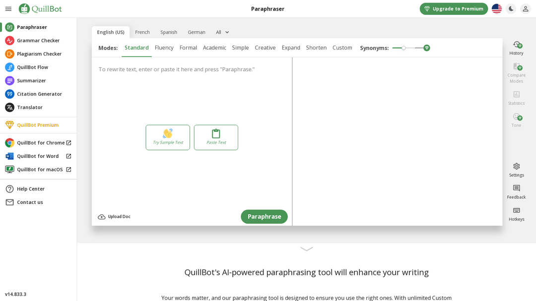Open Settings gear in right panel
This screenshot has width=536, height=301.
tap(516, 166)
